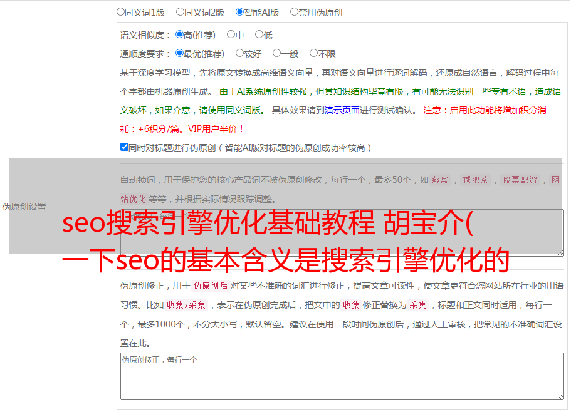571x412 pixels.
Task: Click the 伪原创设置 section label
Action: (x=24, y=207)
